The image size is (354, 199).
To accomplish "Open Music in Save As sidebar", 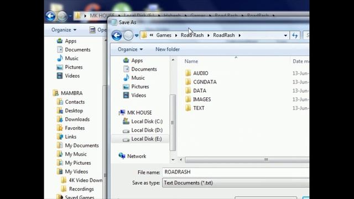I will point(134,78).
